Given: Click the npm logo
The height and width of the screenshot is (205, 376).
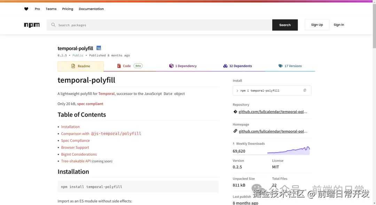Looking at the screenshot, I should (32, 25).
